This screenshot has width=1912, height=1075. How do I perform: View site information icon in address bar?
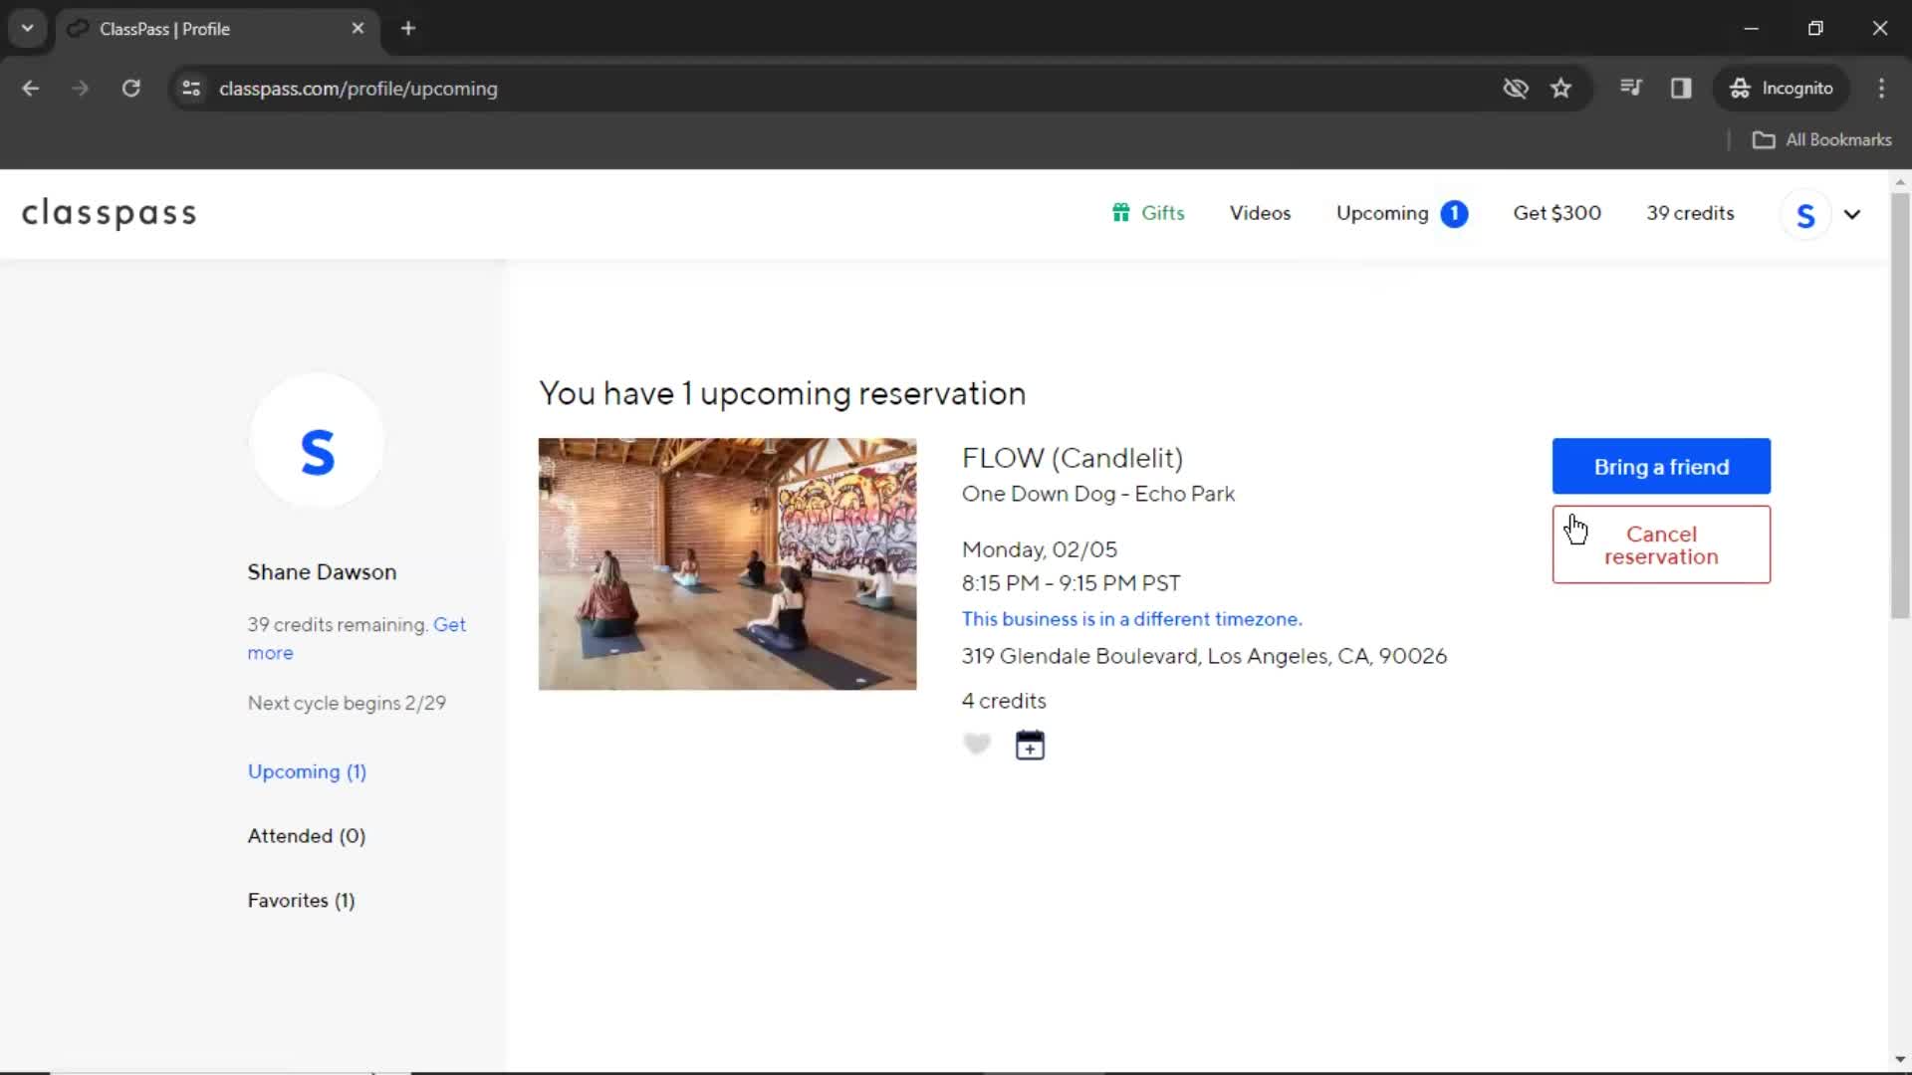pos(191,89)
